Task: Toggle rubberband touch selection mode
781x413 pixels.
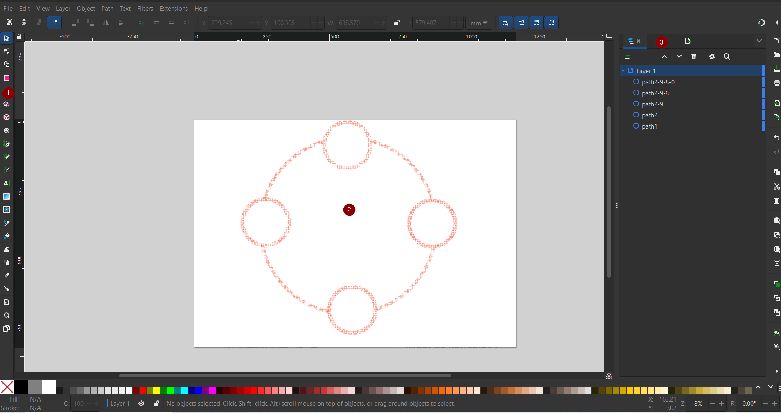Action: coord(54,23)
